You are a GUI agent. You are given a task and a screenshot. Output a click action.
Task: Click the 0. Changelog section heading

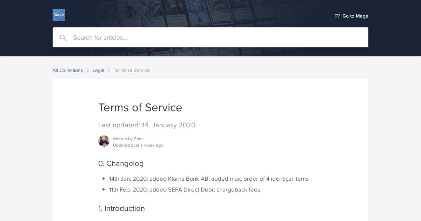[121, 163]
